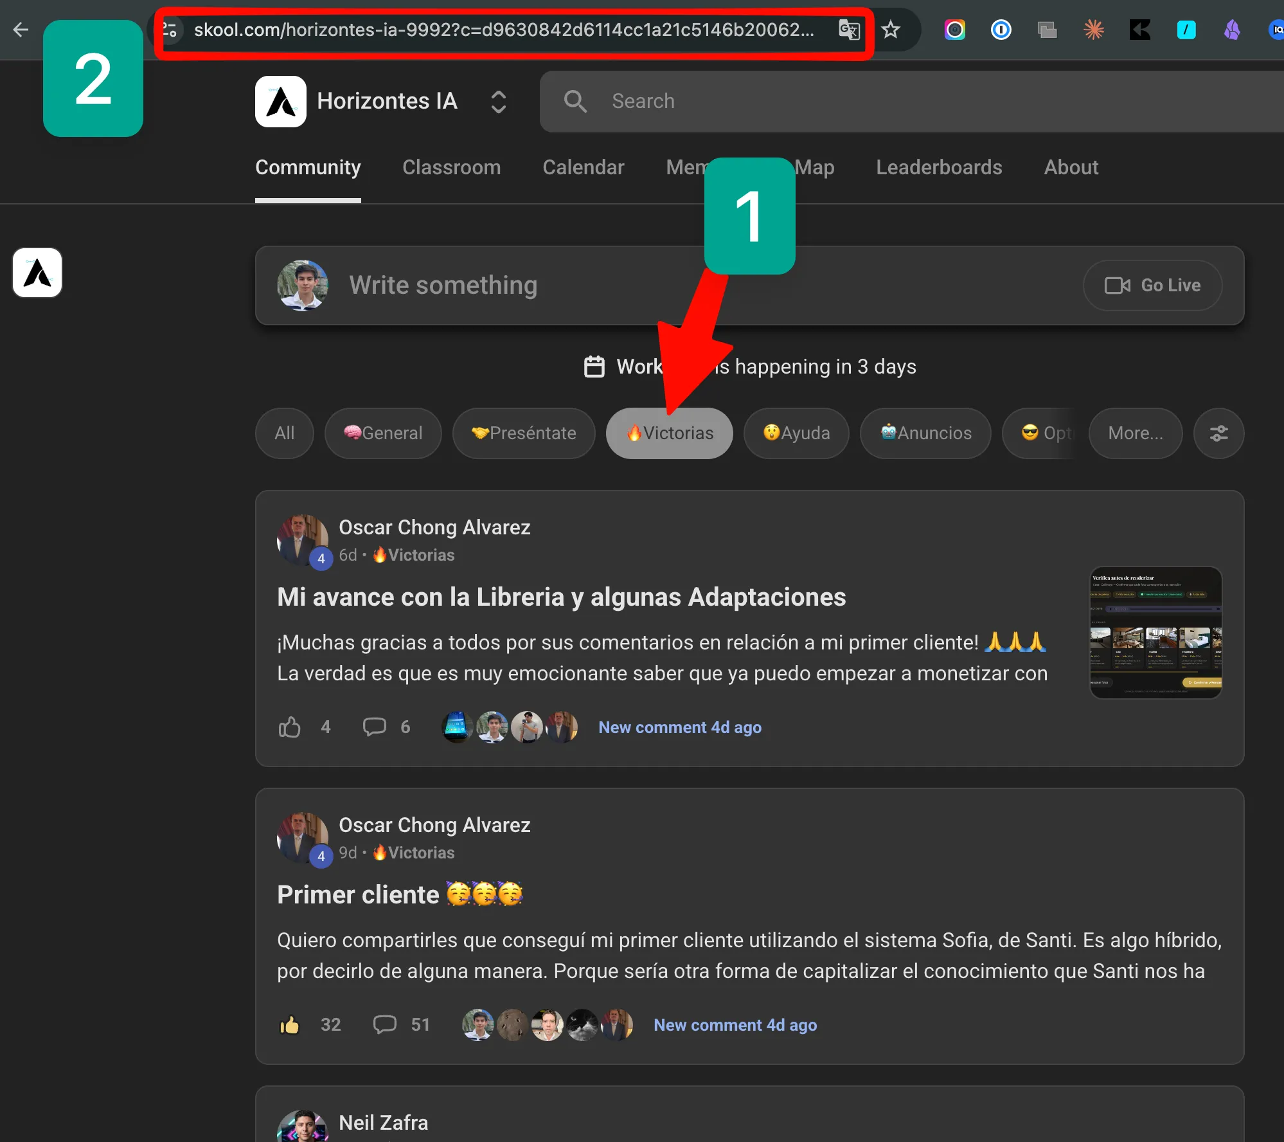Viewport: 1284px width, 1142px height.
Task: Open post 'Mi avance con la Libreria y algunas Adaptaciones'
Action: 562,597
